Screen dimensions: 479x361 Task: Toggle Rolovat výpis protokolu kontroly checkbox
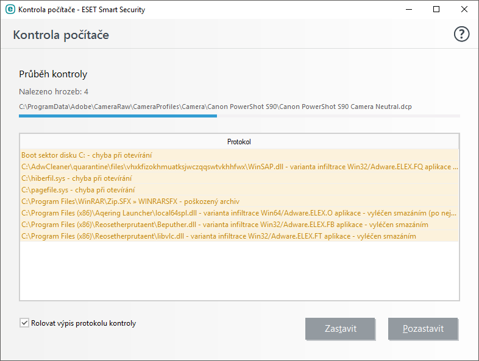pos(24,323)
